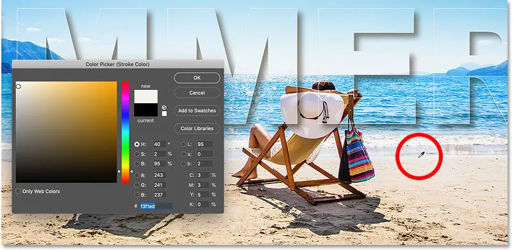Viewport: 514px width, 252px height.
Task: Click the 'new' color preview swatch
Action: [146, 96]
